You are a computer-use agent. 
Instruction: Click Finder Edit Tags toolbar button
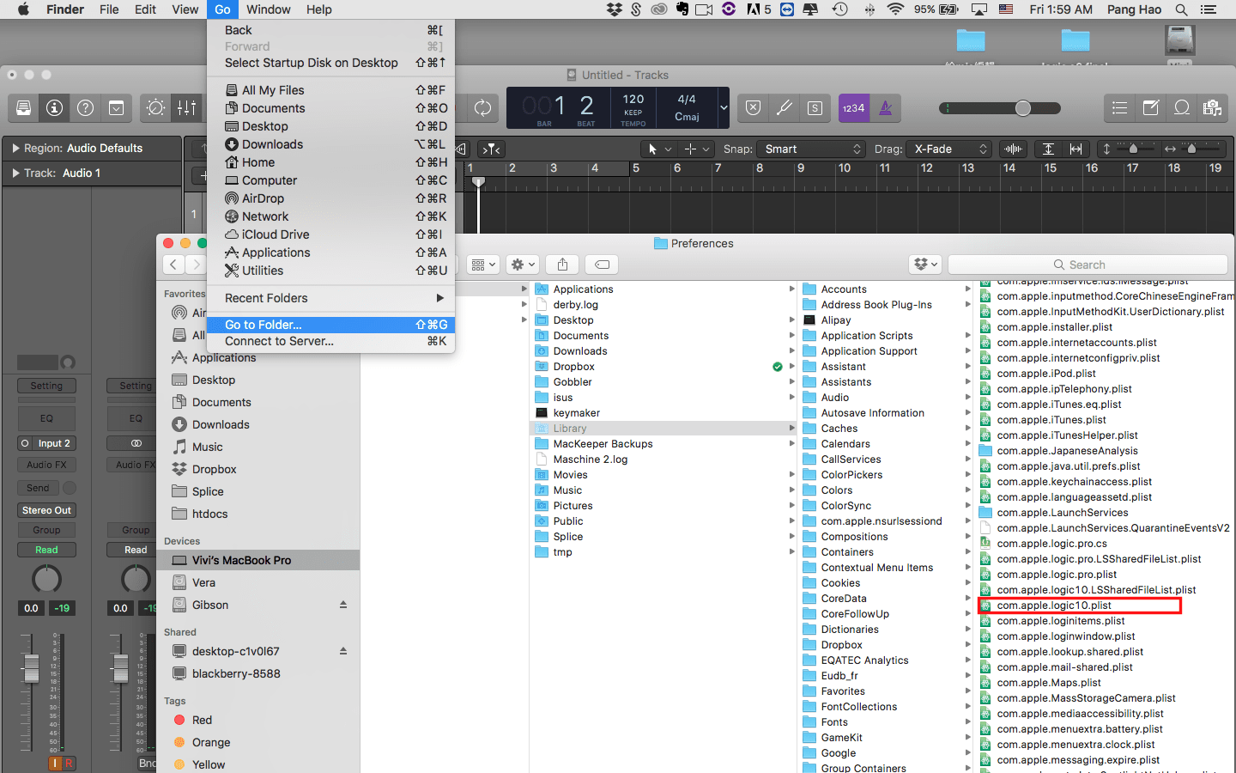pos(603,265)
